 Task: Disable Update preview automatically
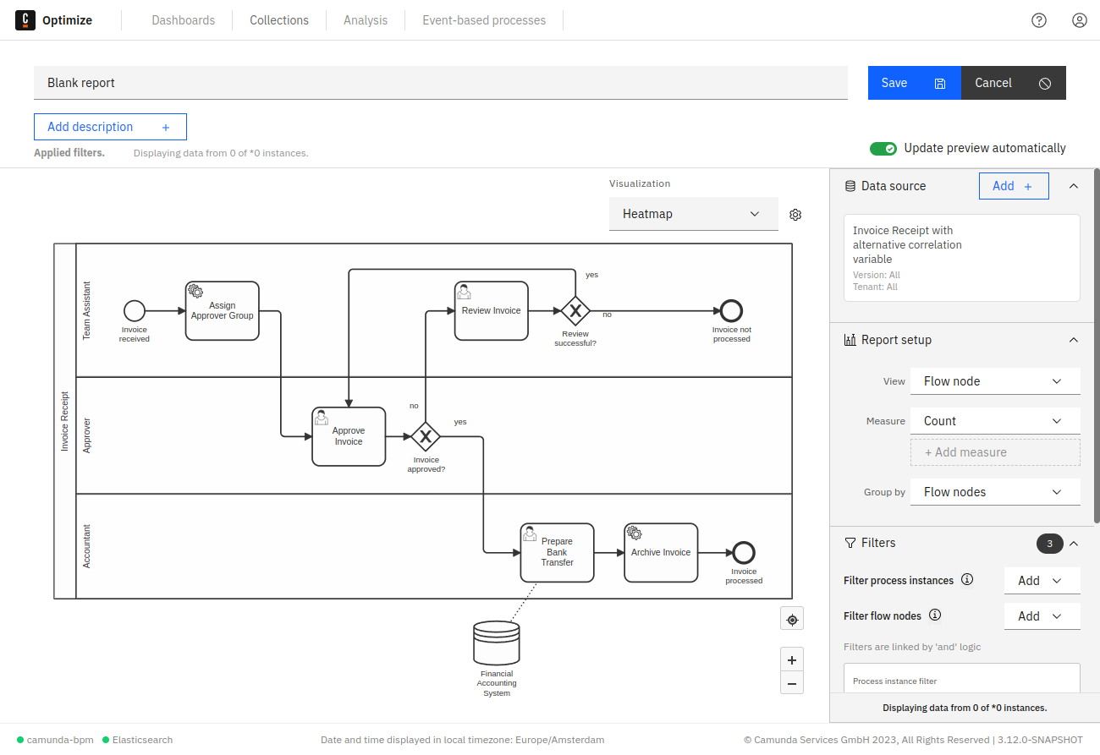[883, 148]
